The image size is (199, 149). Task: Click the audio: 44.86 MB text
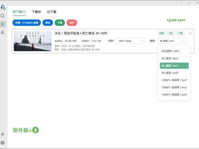click(65, 41)
